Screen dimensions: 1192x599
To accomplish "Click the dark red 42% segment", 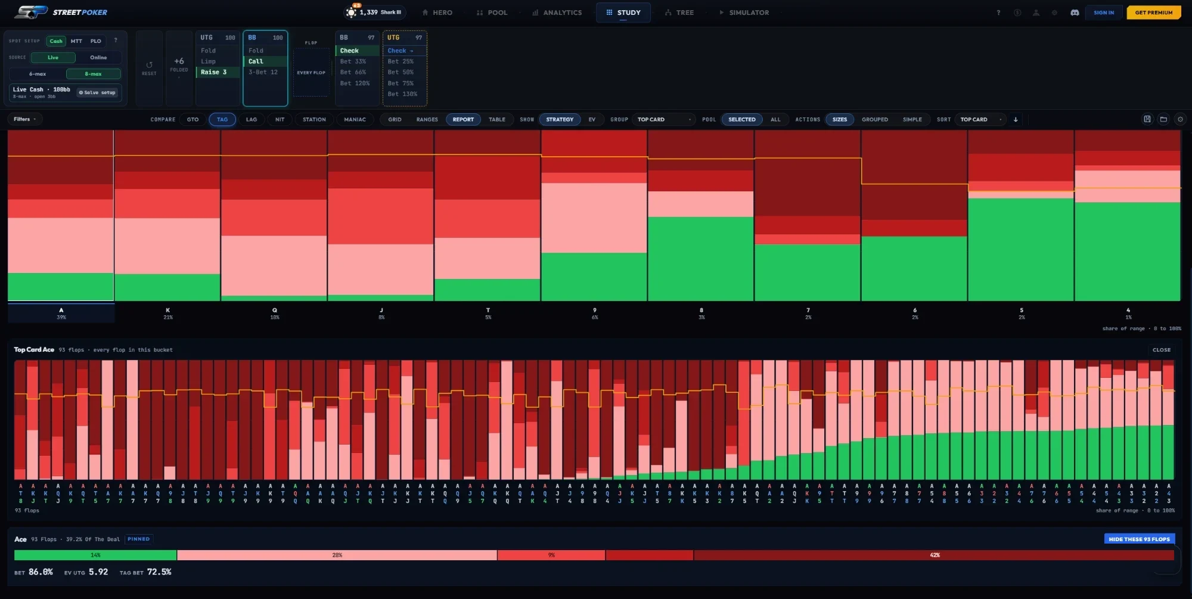I will click(x=934, y=555).
